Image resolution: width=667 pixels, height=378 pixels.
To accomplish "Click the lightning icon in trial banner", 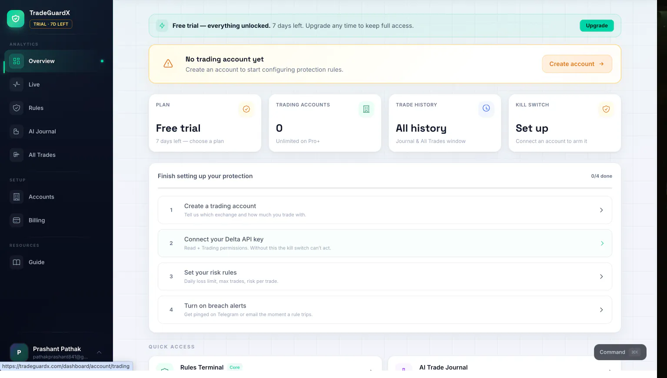I will tap(162, 26).
